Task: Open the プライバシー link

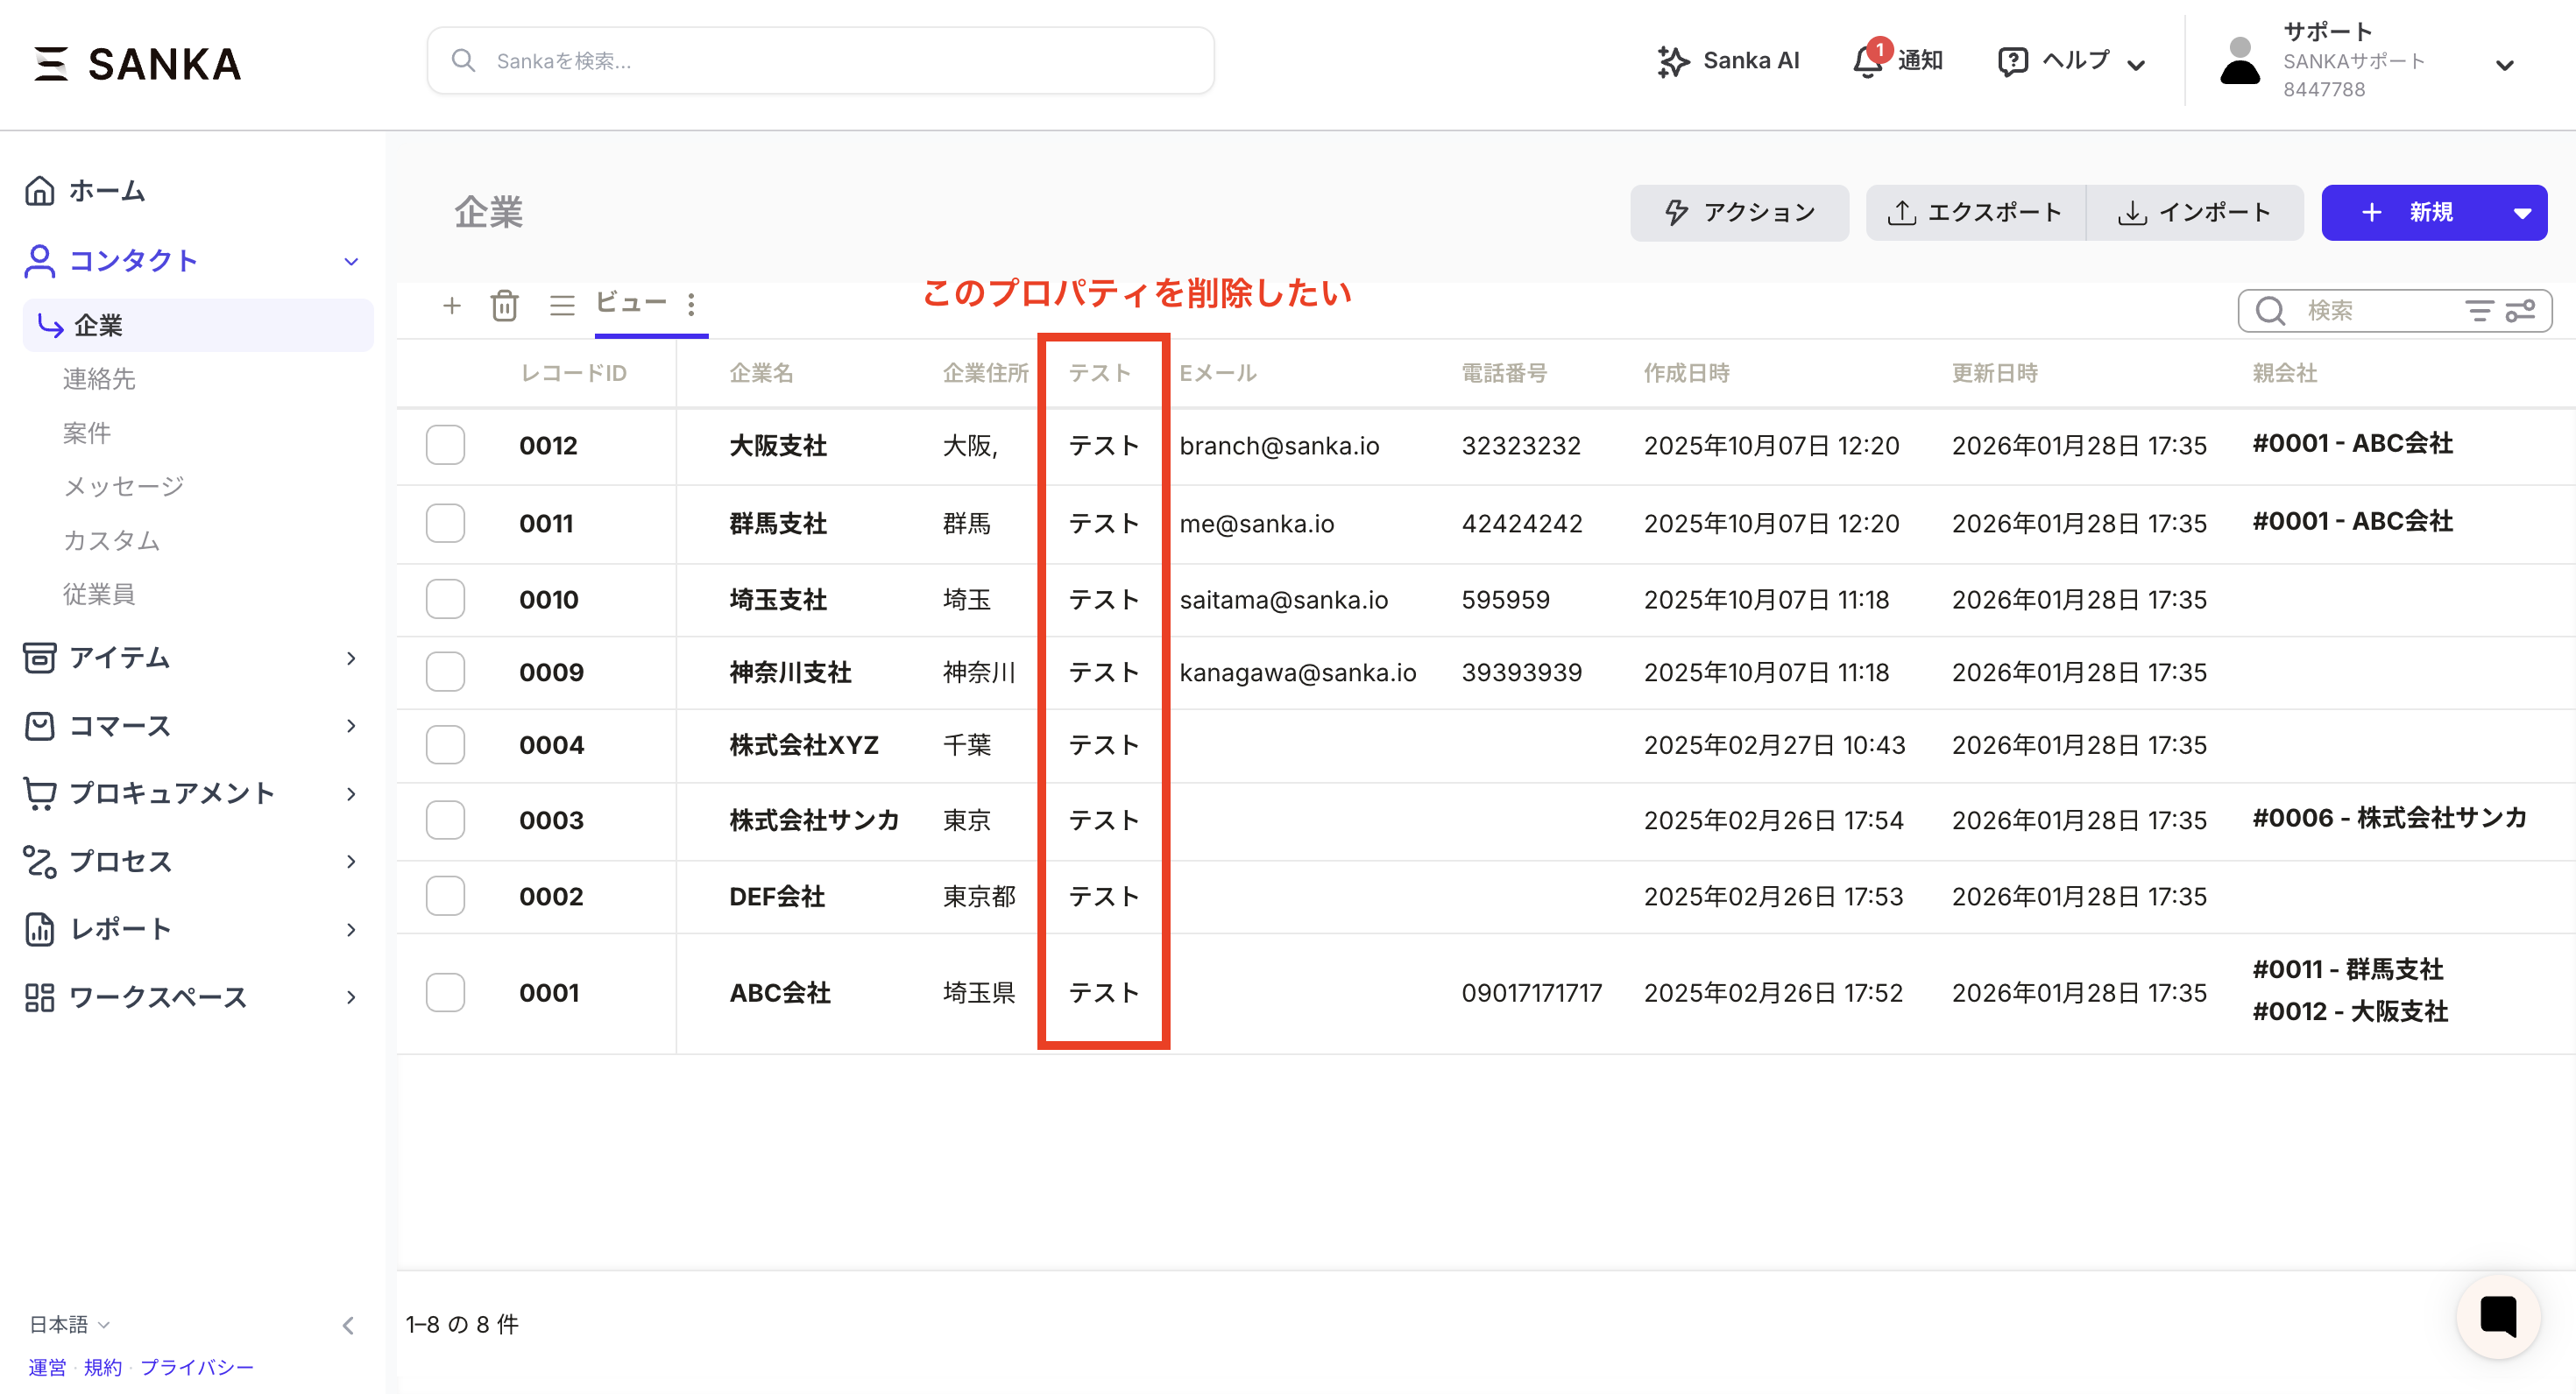Action: 197,1367
